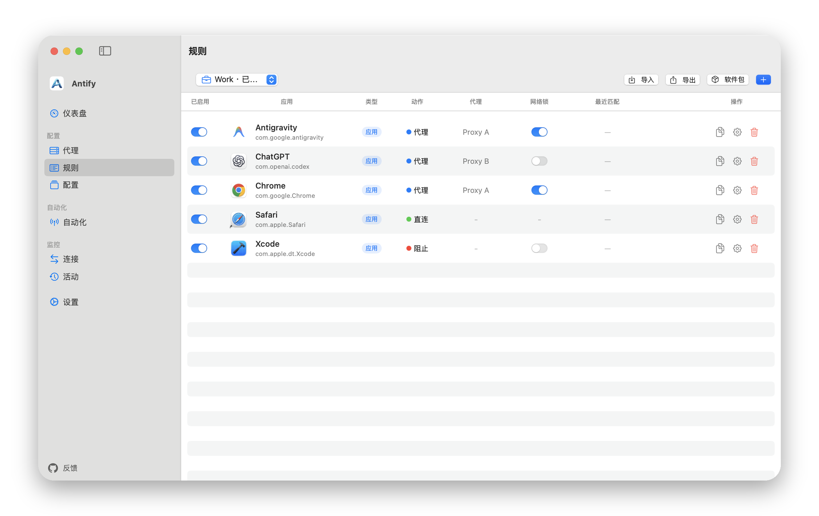The height and width of the screenshot is (516, 819).
Task: Delete the Xcode rule
Action: coord(754,248)
